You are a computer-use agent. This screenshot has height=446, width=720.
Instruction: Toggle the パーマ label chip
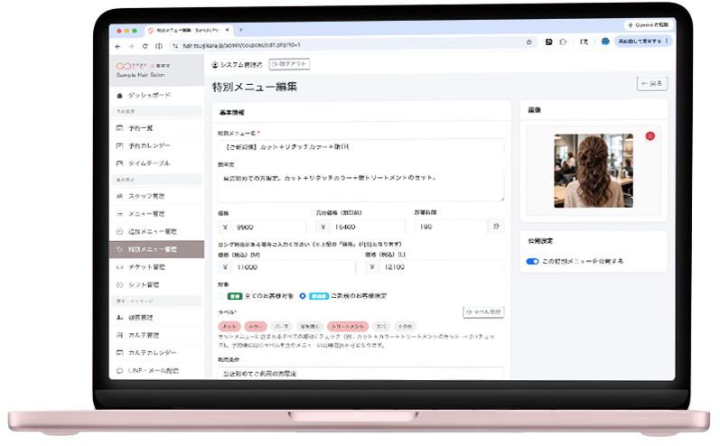tap(282, 326)
